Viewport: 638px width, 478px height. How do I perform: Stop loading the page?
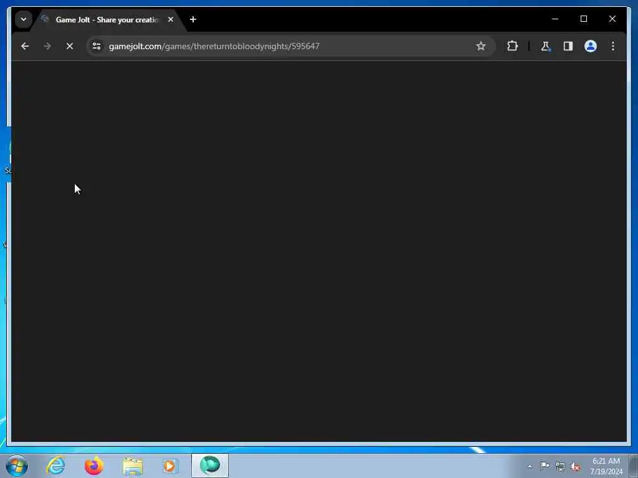click(70, 46)
